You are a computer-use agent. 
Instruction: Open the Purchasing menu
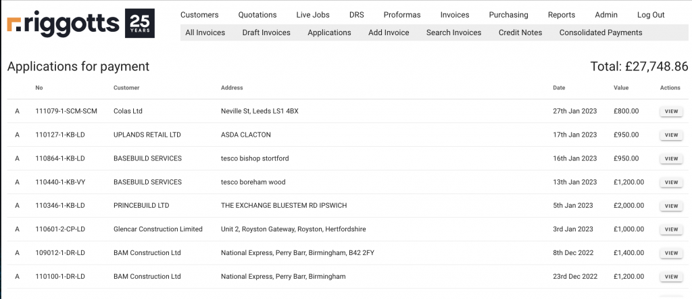[508, 15]
